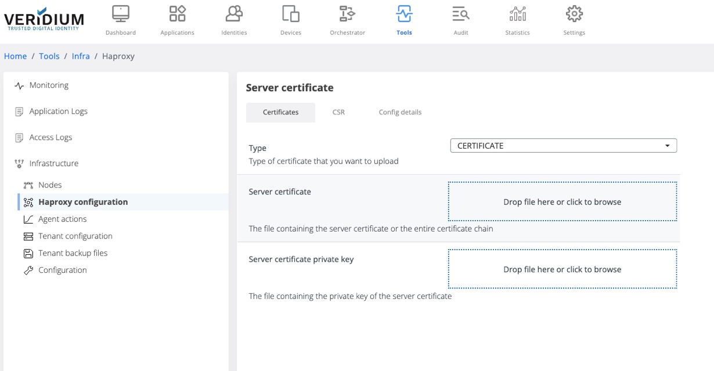Open the certificate Type dropdown
This screenshot has width=714, height=371.
coord(563,146)
